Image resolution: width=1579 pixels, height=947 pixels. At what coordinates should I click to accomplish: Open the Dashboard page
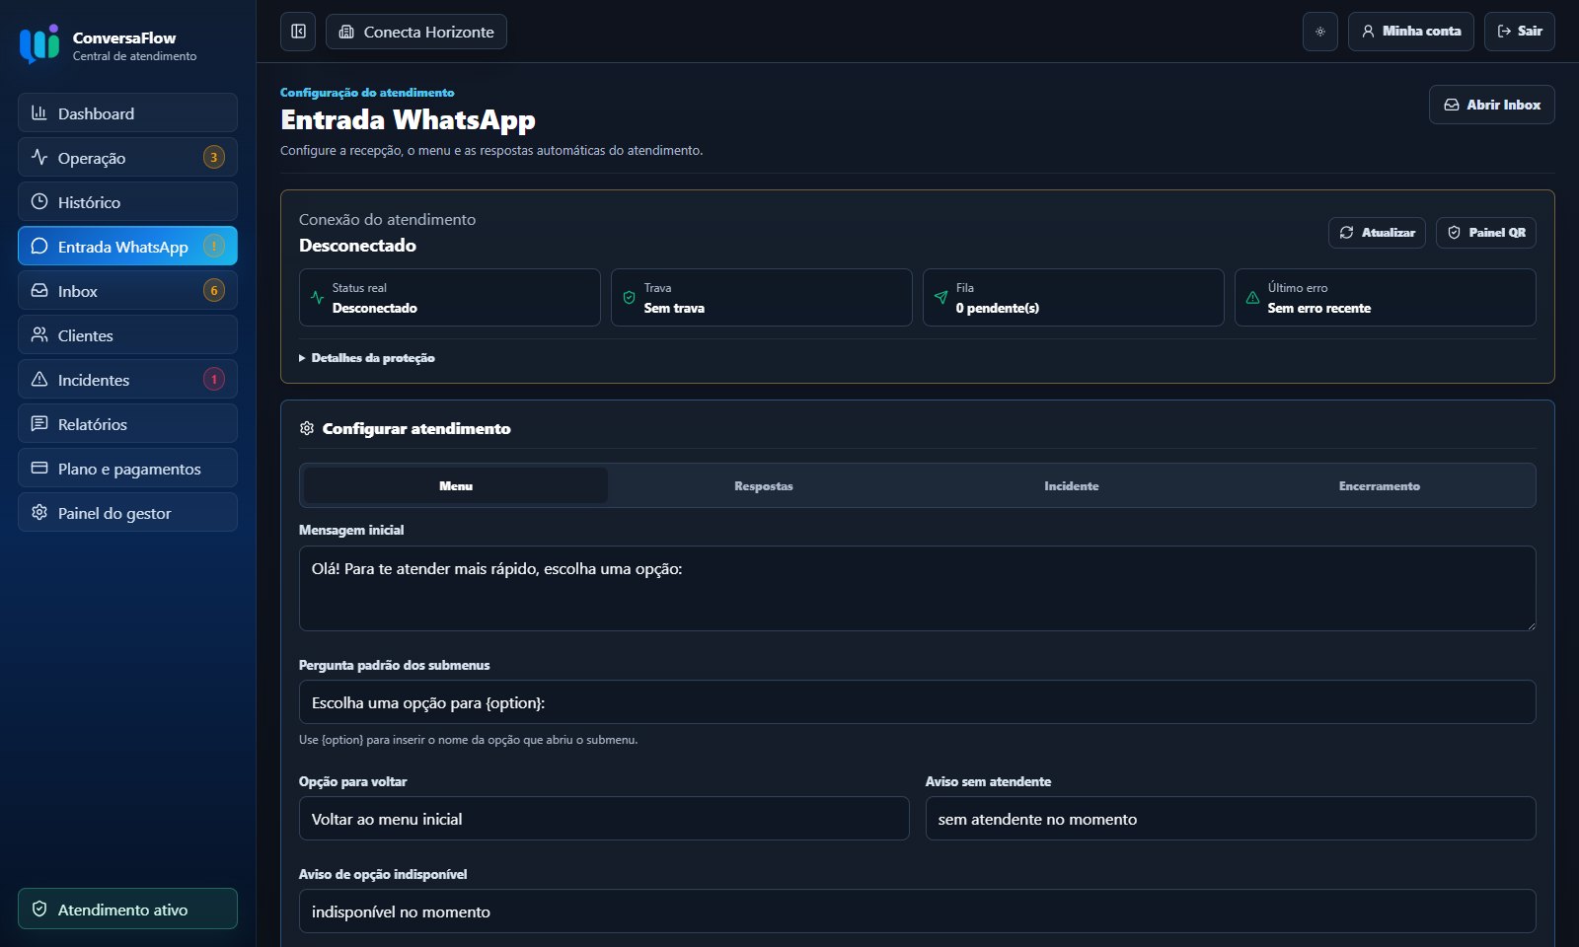pos(127,112)
